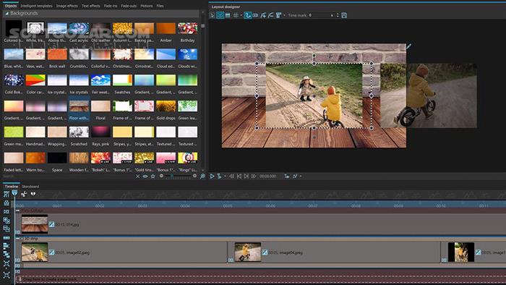The width and height of the screenshot is (506, 285).
Task: Click the pencil edit icon on preview
Action: click(x=409, y=46)
